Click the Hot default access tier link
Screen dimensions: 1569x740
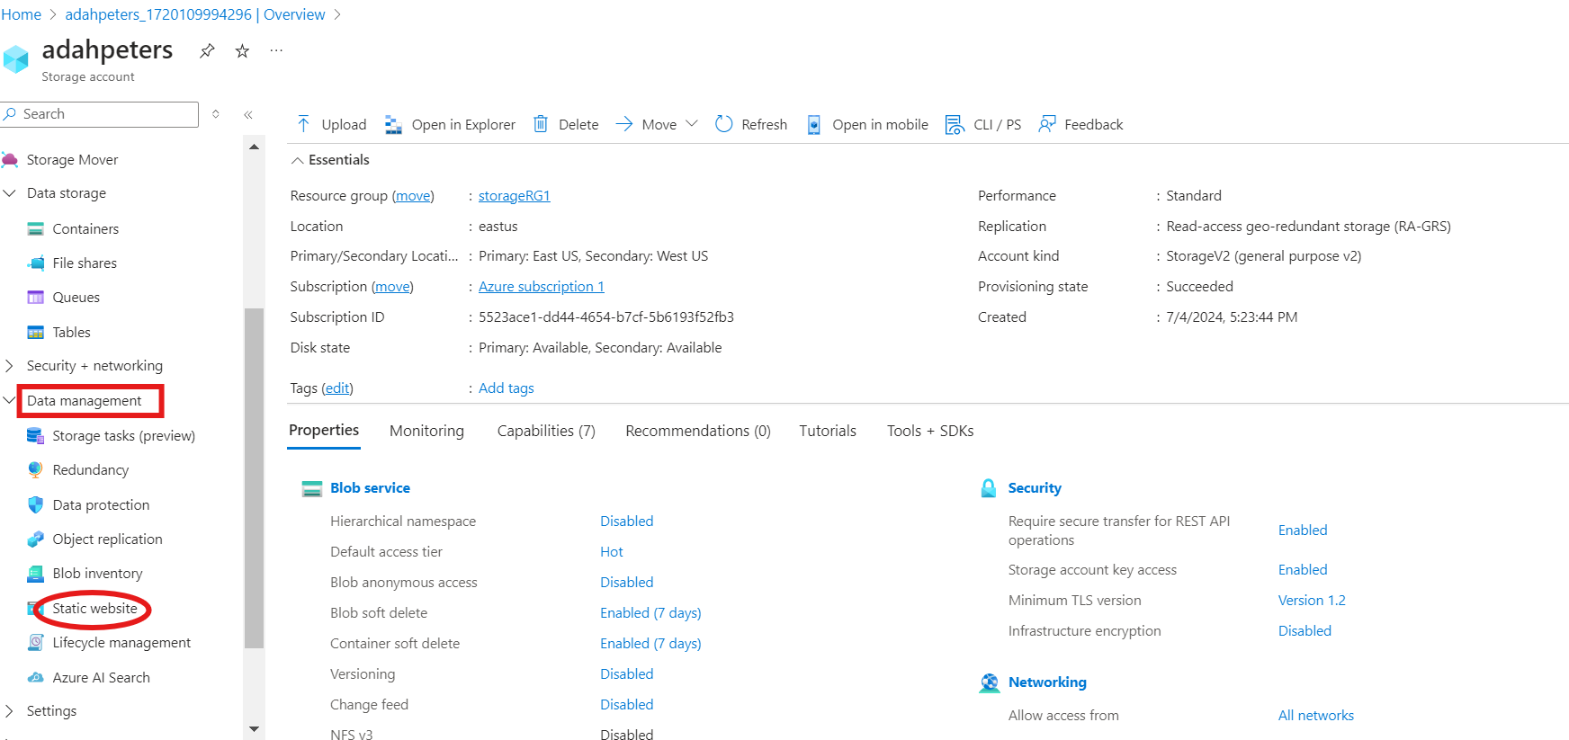tap(612, 552)
